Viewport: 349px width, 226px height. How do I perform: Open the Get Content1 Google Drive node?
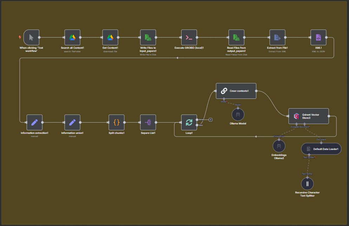click(110, 37)
